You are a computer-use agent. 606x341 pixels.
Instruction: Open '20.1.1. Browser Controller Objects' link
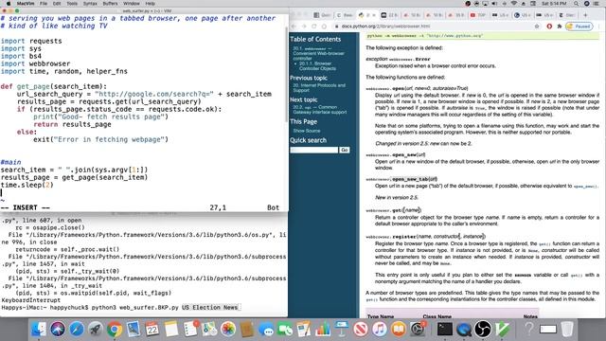click(317, 65)
